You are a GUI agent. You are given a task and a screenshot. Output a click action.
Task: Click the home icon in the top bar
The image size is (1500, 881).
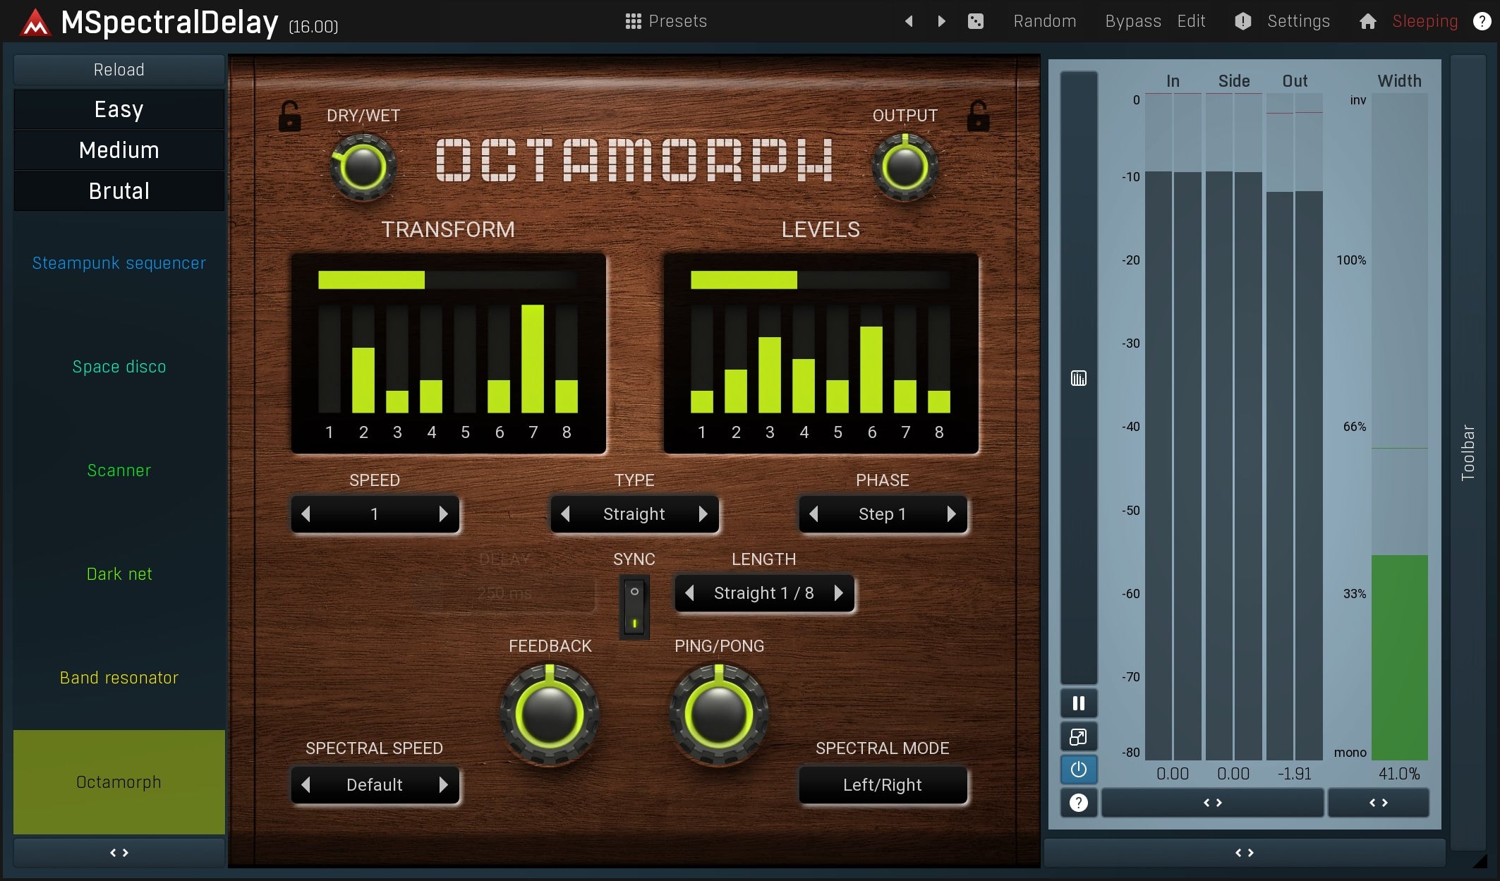pos(1367,21)
